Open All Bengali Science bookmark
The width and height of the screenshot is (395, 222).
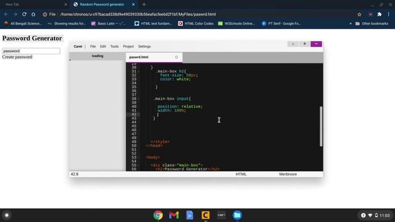23,23
